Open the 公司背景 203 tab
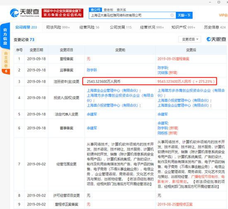This screenshot has width=228, height=209. point(26,27)
